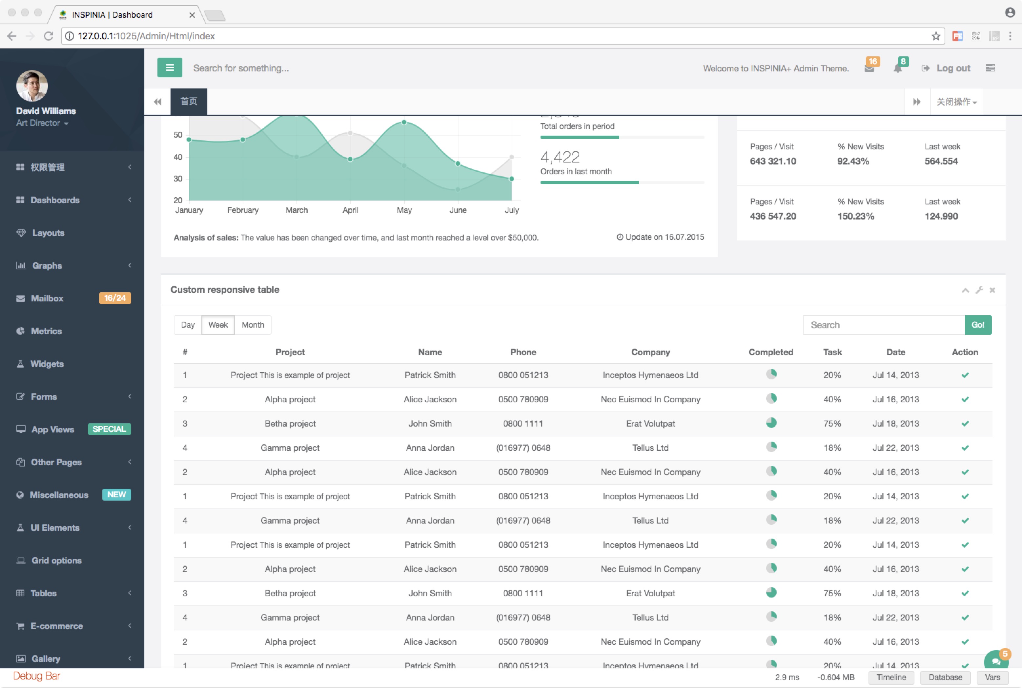
Task: Collapse the Custom responsive table with chevron
Action: click(x=965, y=290)
